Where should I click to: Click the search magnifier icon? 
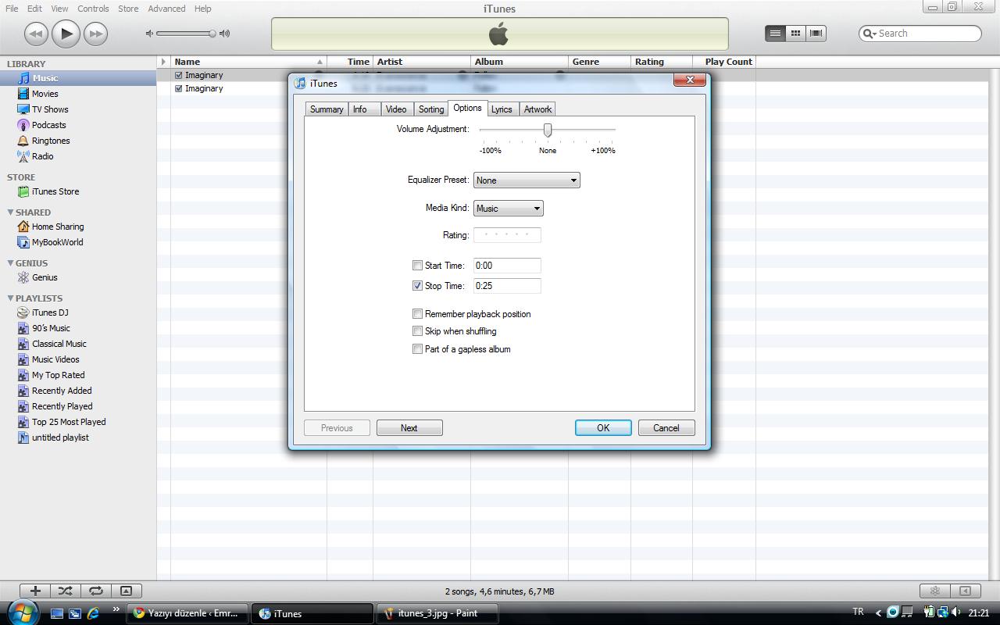[869, 34]
